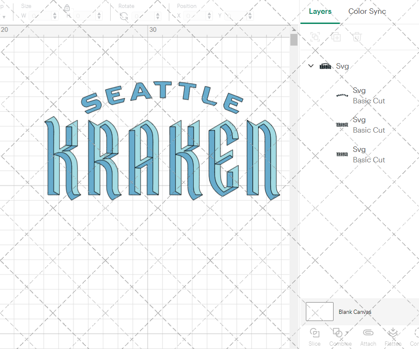Click the Position Y input field
This screenshot has width=419, height=349.
coord(235,16)
